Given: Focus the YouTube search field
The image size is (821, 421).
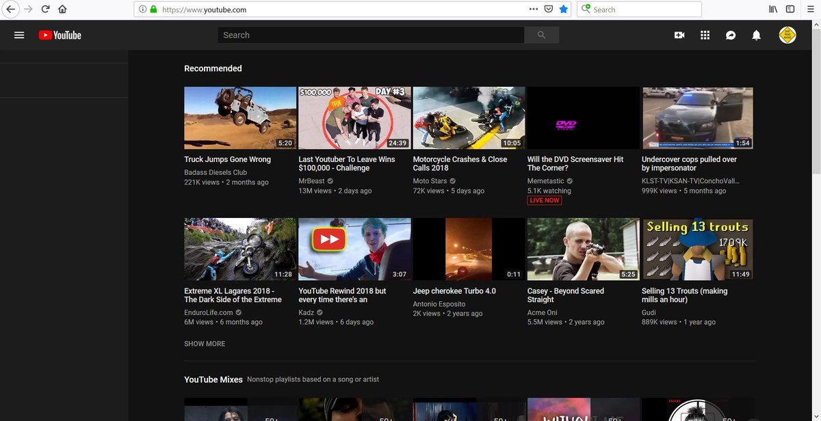Looking at the screenshot, I should [371, 35].
